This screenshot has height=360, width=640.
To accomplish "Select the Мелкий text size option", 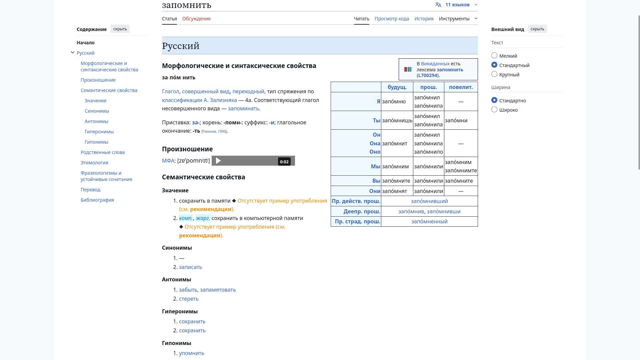I will pyautogui.click(x=494, y=56).
